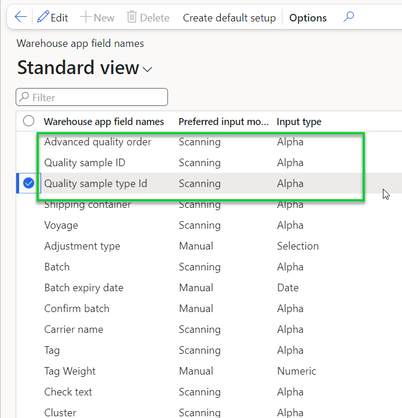This screenshot has width=402, height=418.
Task: Uncheck the Quality sample type Id row
Action: click(28, 183)
